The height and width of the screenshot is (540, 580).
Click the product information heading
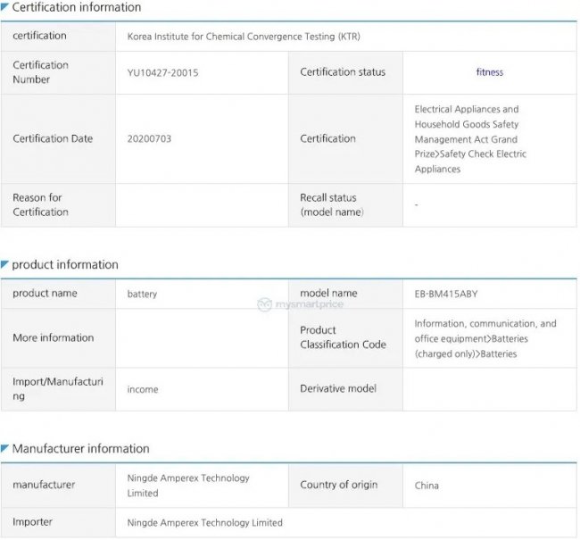point(64,265)
